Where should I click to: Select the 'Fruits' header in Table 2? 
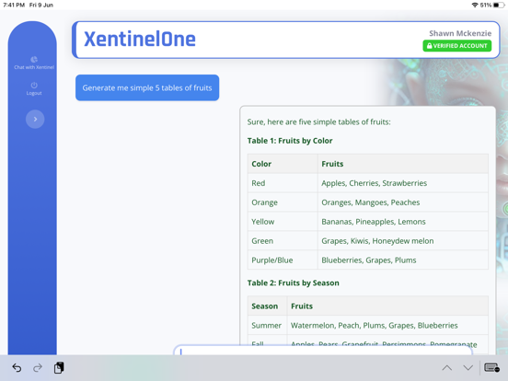click(387, 306)
